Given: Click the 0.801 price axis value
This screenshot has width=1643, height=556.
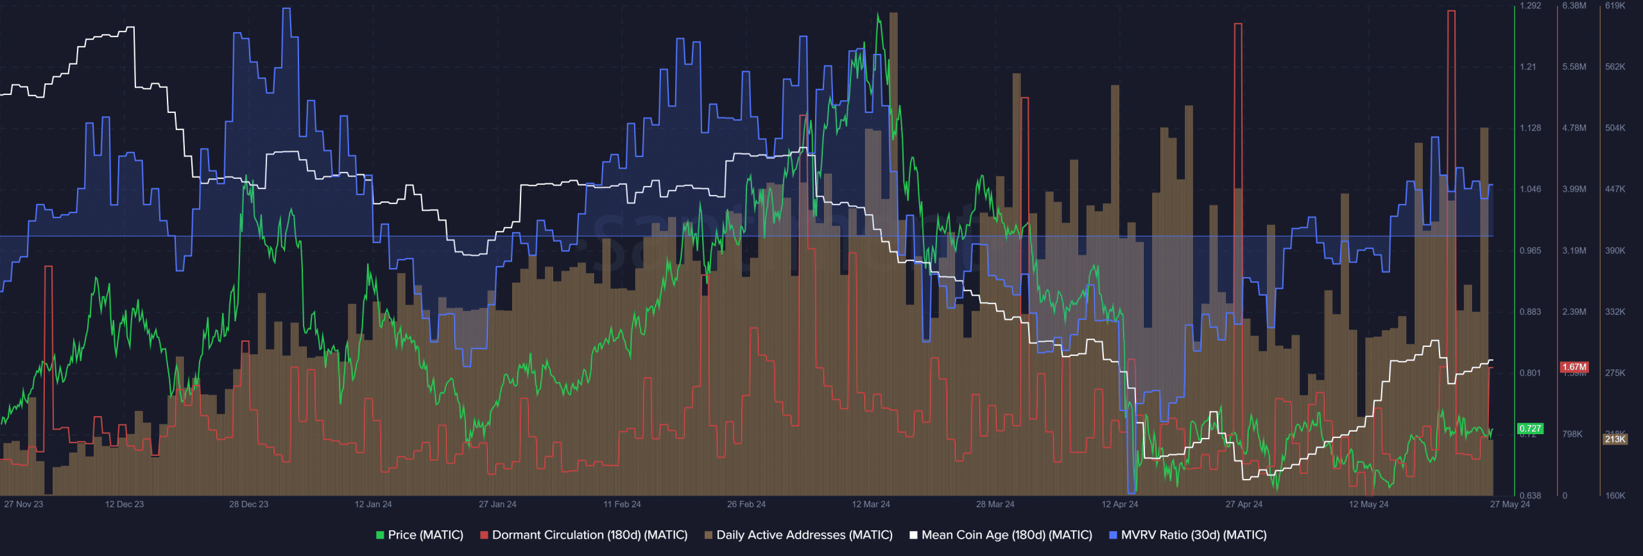Looking at the screenshot, I should coord(1530,373).
